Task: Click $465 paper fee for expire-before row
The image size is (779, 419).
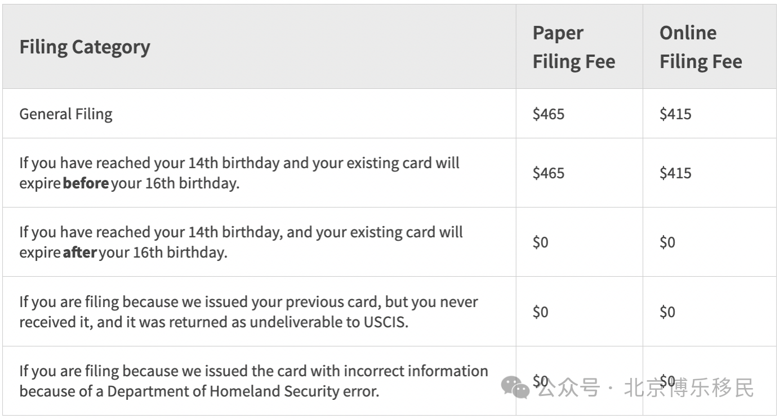Action: coord(549,173)
